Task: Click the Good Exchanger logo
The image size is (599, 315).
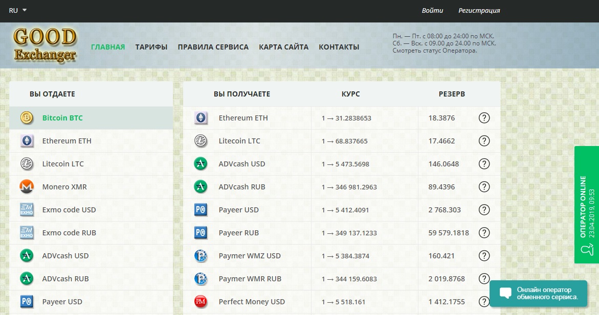Action: [45, 45]
